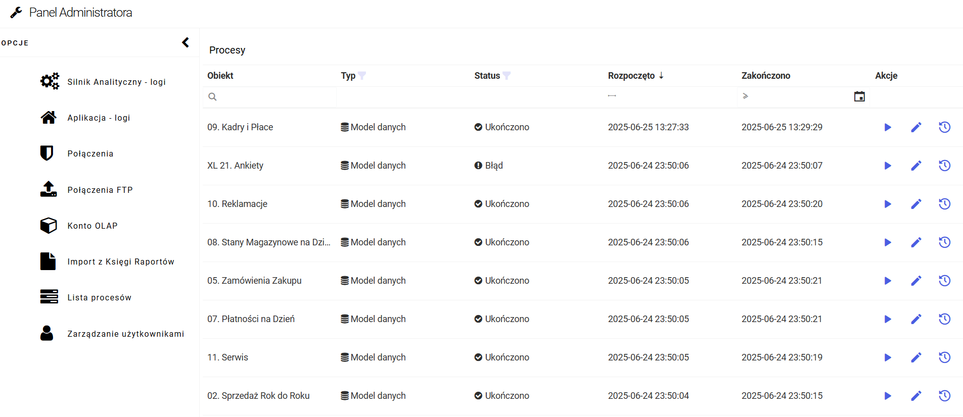
Task: Run the 09. Kadry i Płace process
Action: (887, 127)
